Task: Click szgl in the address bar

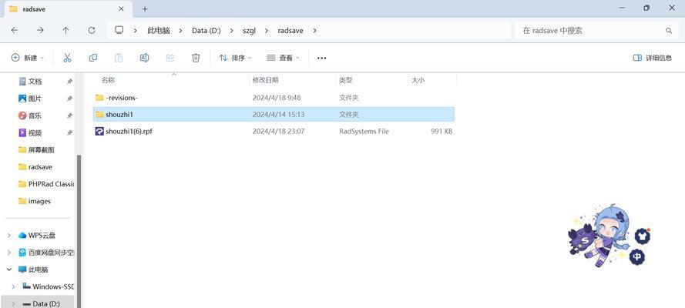Action: (x=249, y=31)
